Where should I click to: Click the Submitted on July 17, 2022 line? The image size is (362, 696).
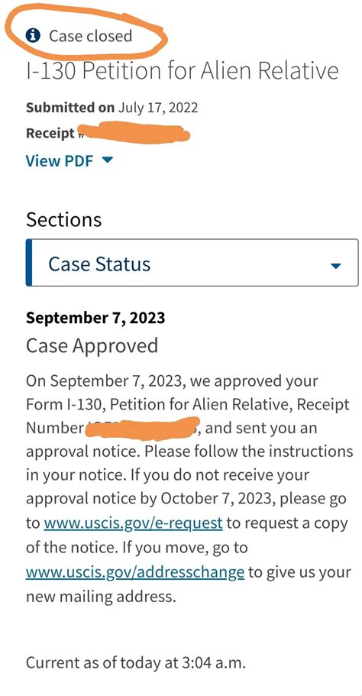coord(112,108)
